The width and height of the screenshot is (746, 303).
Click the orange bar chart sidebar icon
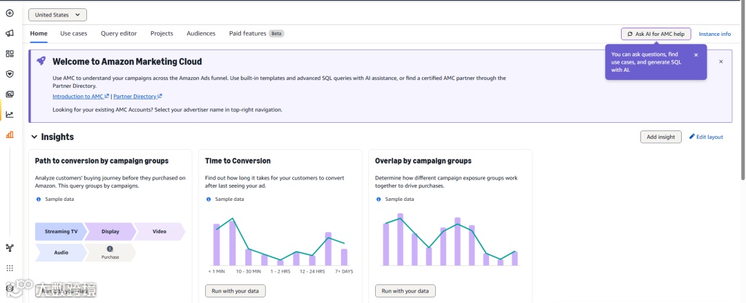pyautogui.click(x=10, y=135)
